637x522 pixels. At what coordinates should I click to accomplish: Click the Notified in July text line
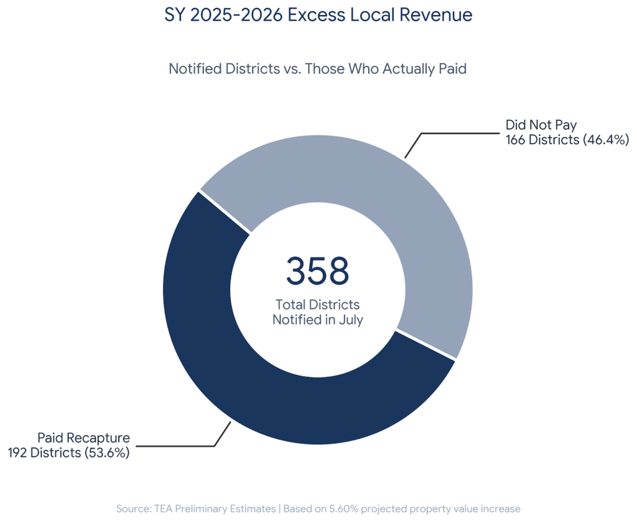(x=317, y=321)
